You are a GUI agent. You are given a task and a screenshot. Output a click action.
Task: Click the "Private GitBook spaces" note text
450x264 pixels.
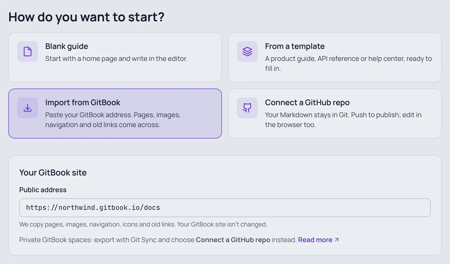coord(158,240)
